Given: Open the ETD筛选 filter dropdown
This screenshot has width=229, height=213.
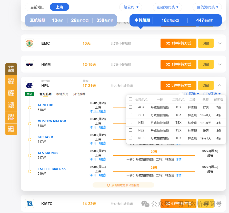Looking at the screenshot, I should [190, 93].
